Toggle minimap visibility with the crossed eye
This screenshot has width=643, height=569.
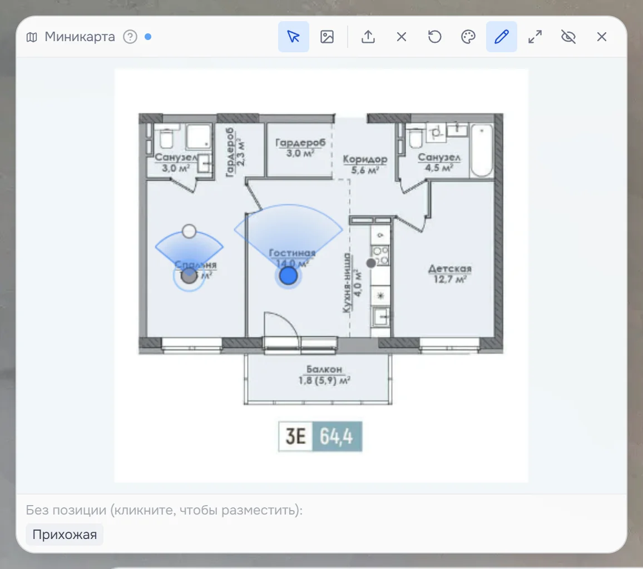coord(568,37)
